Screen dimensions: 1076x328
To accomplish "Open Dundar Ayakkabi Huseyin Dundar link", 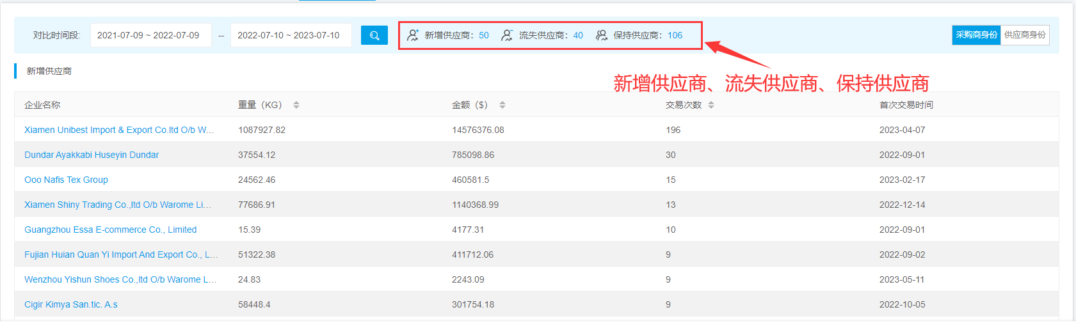I will (92, 155).
